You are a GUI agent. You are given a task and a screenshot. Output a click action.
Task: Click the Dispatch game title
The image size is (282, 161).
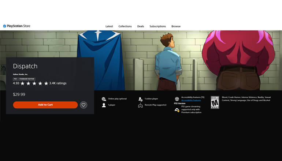coord(25,66)
